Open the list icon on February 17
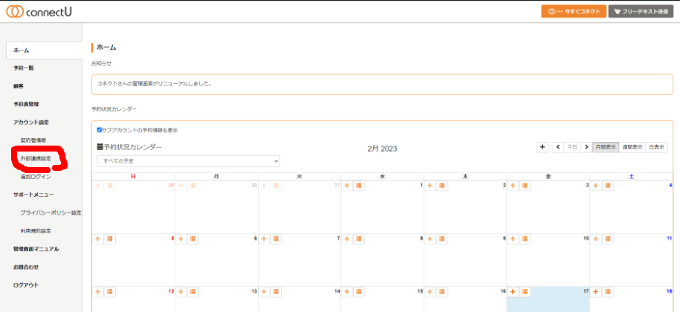 [x=524, y=291]
